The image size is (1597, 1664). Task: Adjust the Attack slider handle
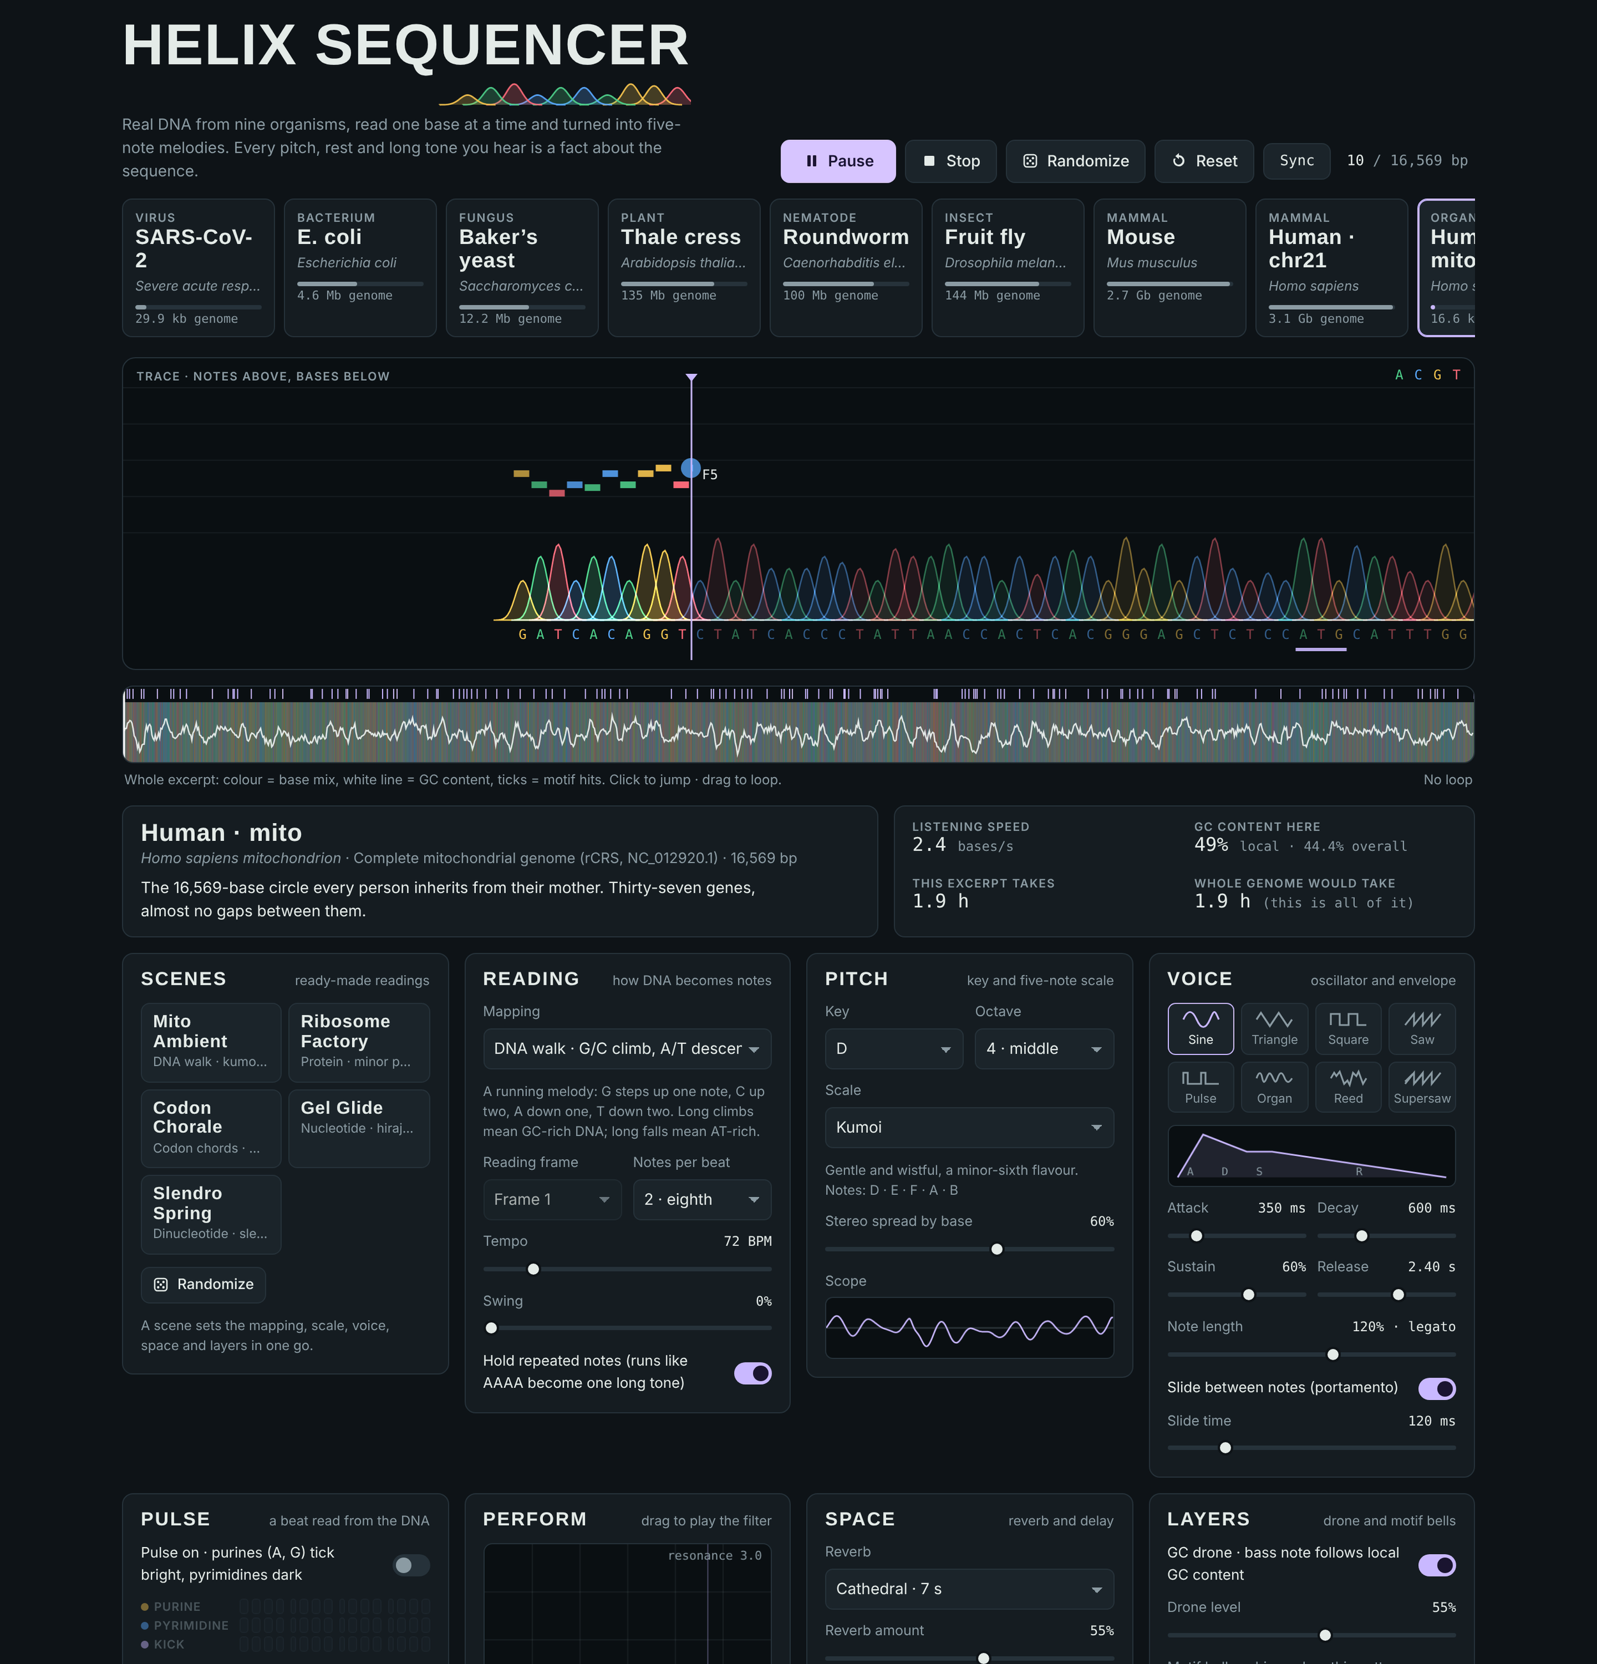[1196, 1236]
